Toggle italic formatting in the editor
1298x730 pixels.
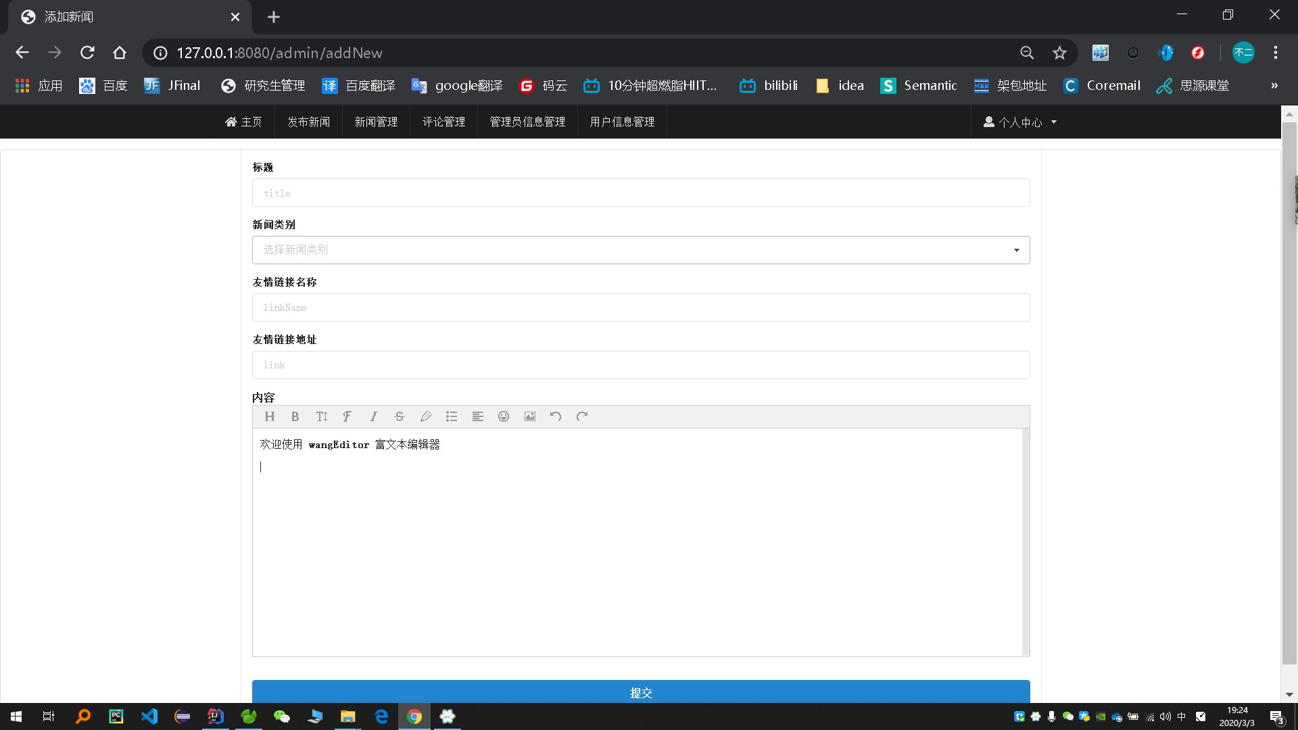click(x=373, y=416)
